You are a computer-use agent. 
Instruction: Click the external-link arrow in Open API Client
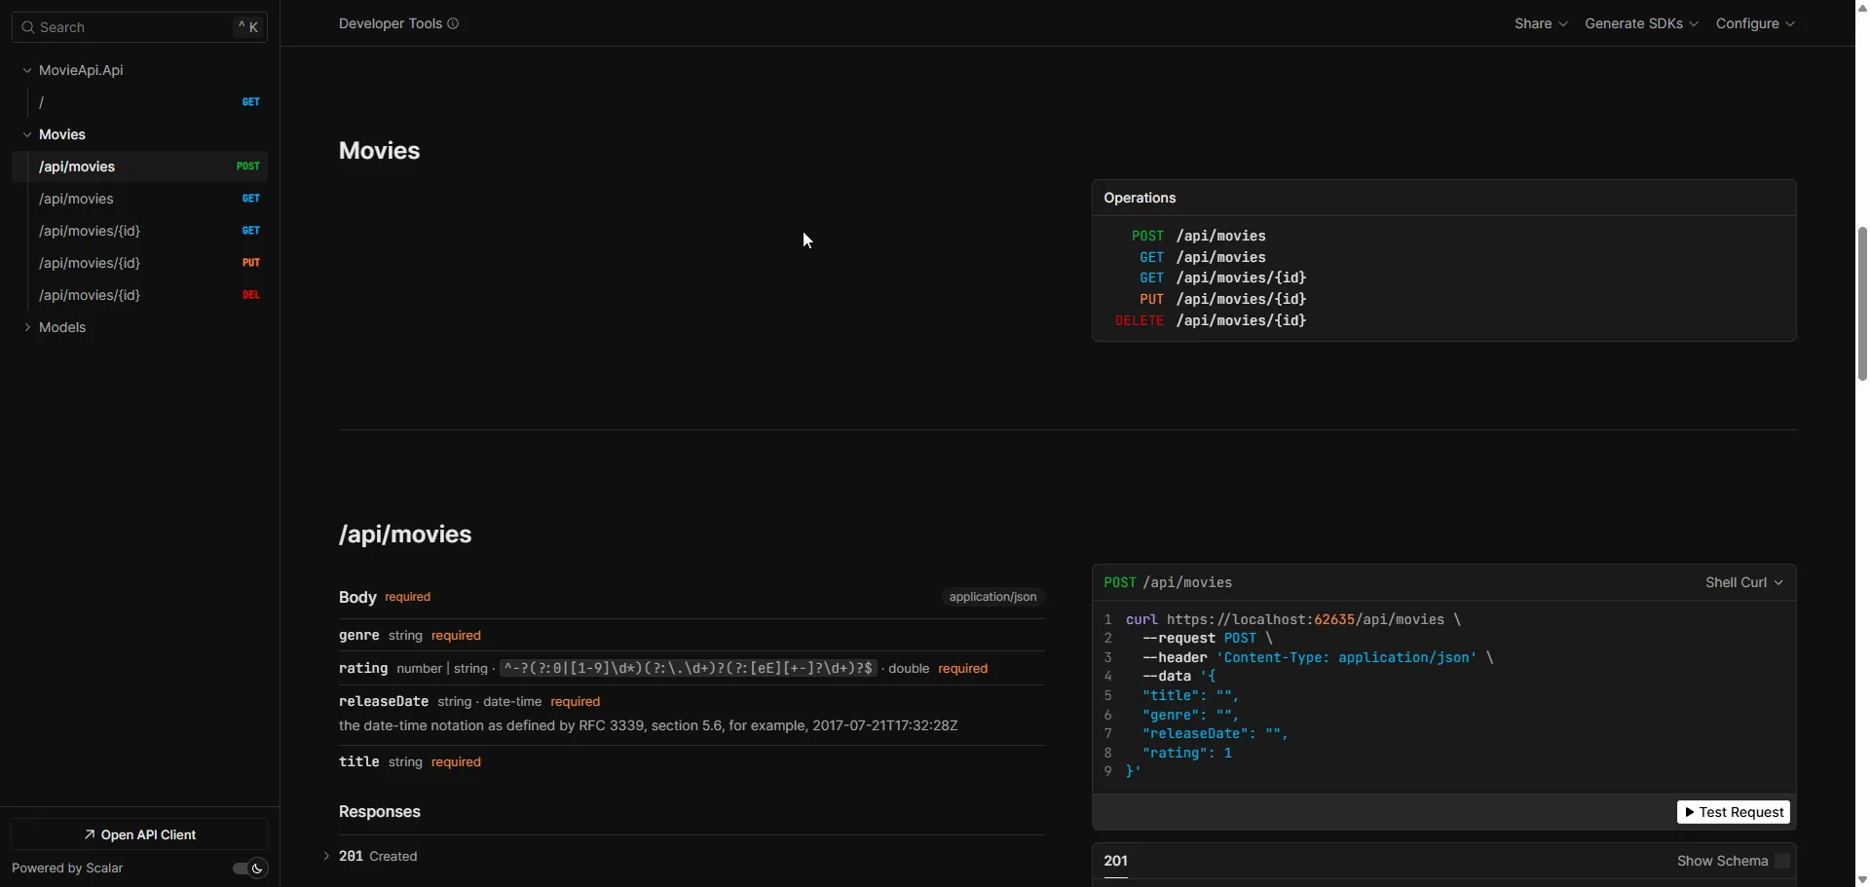tap(88, 834)
